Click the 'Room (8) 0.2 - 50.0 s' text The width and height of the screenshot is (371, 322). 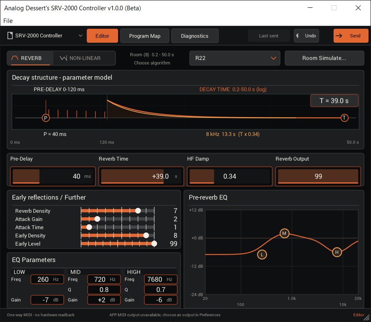point(152,55)
